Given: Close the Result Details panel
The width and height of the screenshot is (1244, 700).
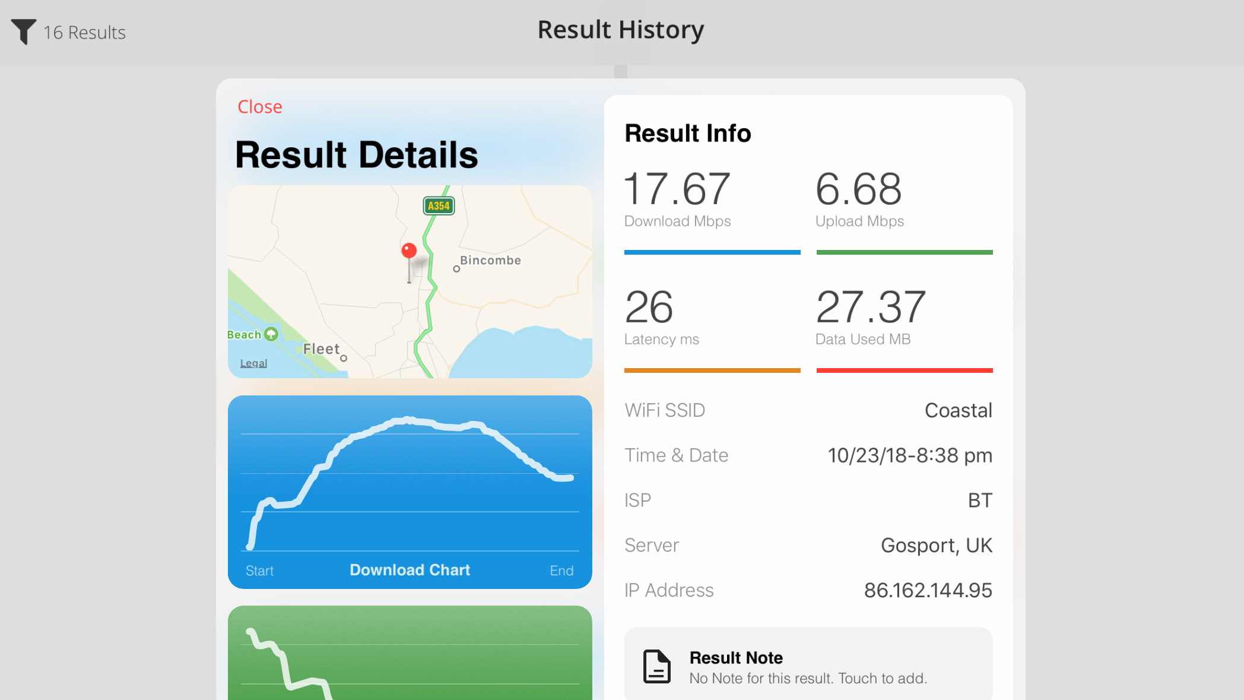Looking at the screenshot, I should (x=260, y=106).
